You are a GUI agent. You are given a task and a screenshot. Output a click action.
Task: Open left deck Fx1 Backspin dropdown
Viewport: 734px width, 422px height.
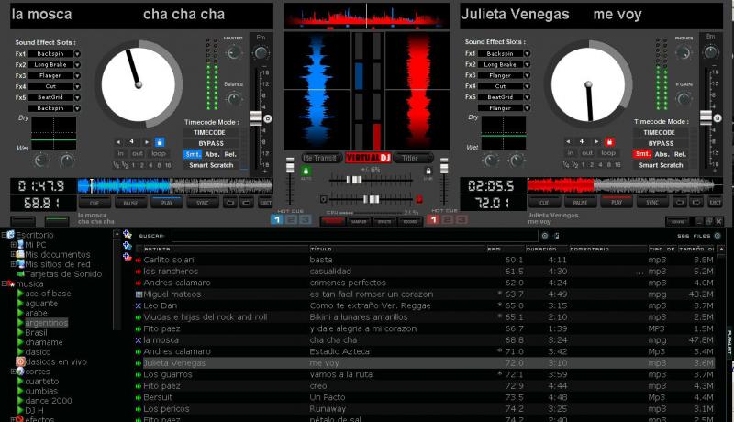[x=77, y=54]
